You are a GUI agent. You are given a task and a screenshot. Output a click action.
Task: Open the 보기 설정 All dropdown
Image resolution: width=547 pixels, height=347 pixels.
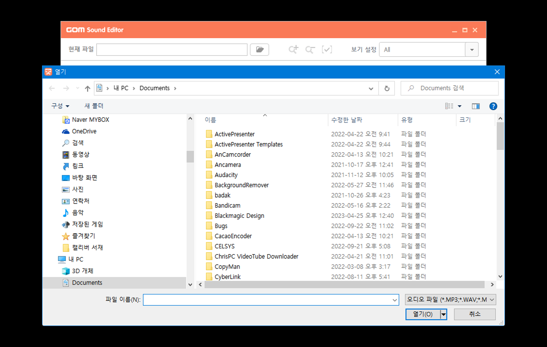click(x=472, y=50)
